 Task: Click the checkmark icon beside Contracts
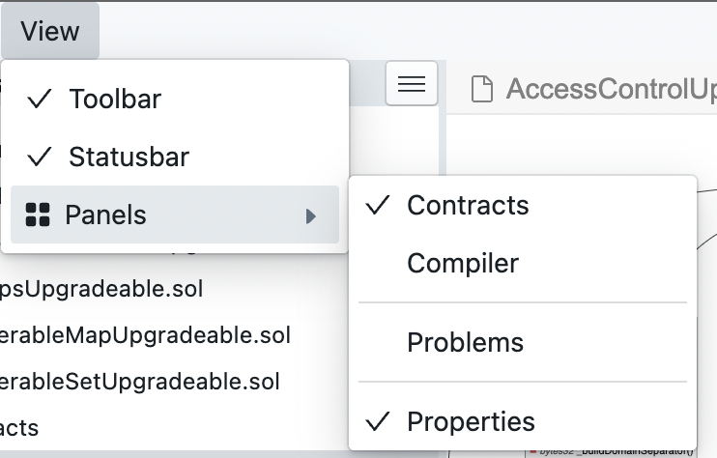point(378,205)
